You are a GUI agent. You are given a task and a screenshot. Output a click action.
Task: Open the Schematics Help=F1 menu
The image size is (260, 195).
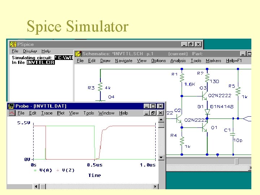pos(234,61)
